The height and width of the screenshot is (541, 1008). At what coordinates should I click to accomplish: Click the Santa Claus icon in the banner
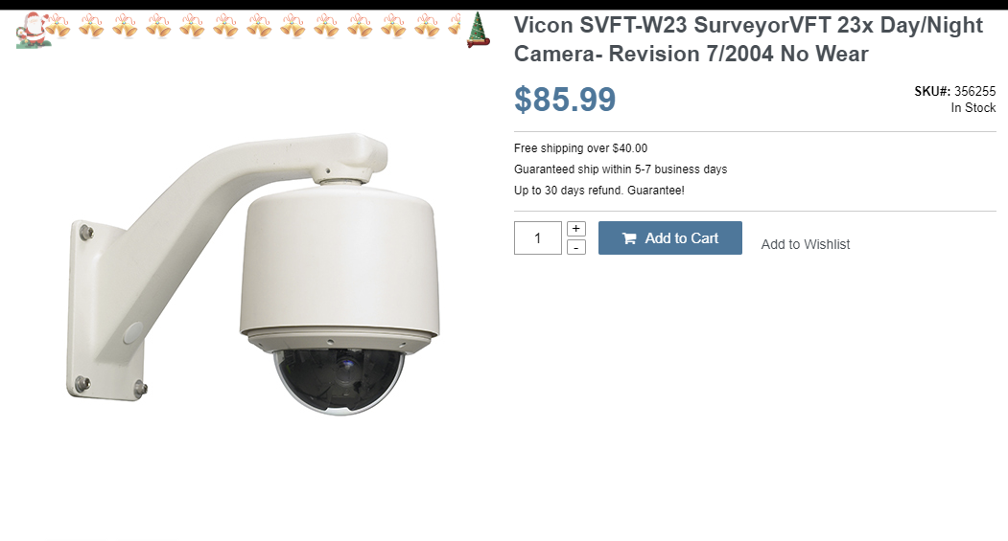pyautogui.click(x=33, y=31)
